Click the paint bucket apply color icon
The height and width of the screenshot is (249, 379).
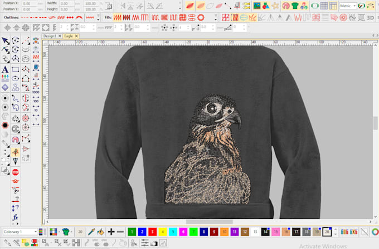point(100,232)
